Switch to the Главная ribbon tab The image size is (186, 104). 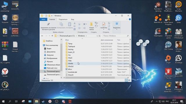click(52, 19)
